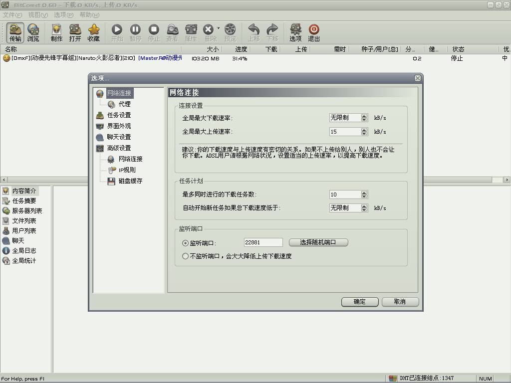Select 界面外观 in options tree
Viewport: 511px width, 383px height.
point(119,126)
